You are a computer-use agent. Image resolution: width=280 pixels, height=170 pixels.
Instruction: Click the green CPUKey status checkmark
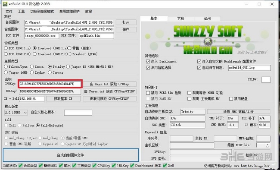coord(94,166)
